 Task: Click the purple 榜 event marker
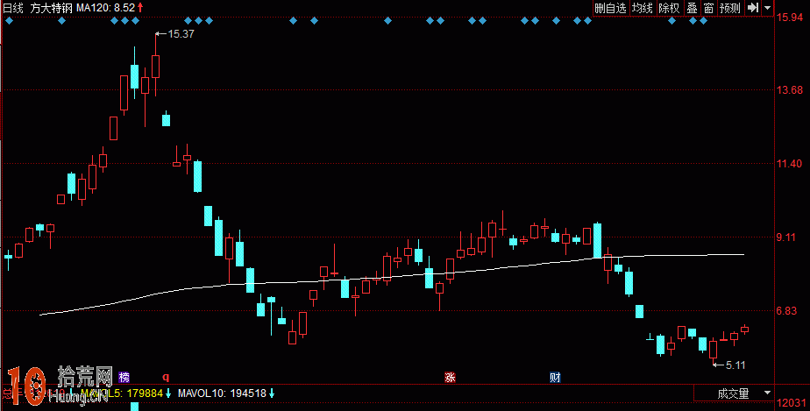124,377
